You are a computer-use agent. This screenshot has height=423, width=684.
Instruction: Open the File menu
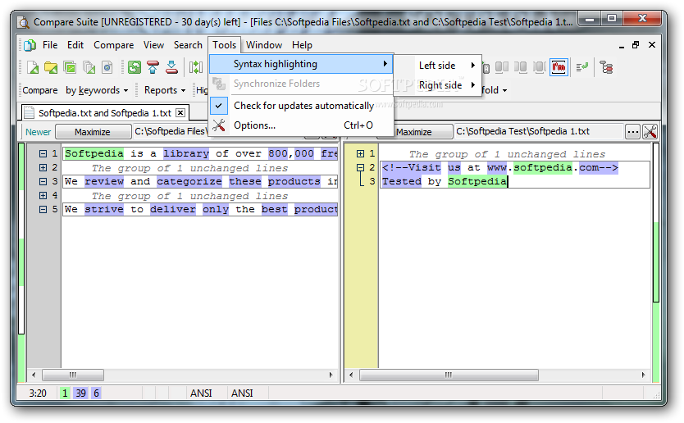click(x=50, y=45)
